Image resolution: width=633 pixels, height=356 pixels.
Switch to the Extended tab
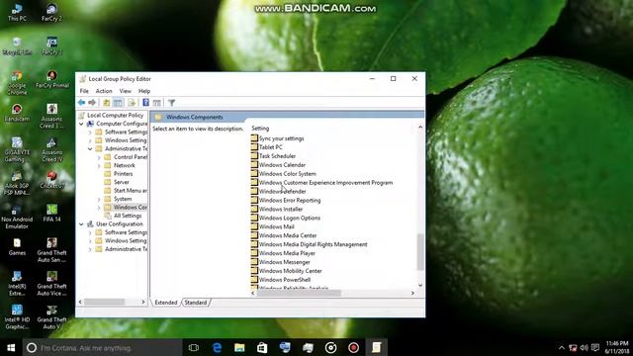[166, 303]
